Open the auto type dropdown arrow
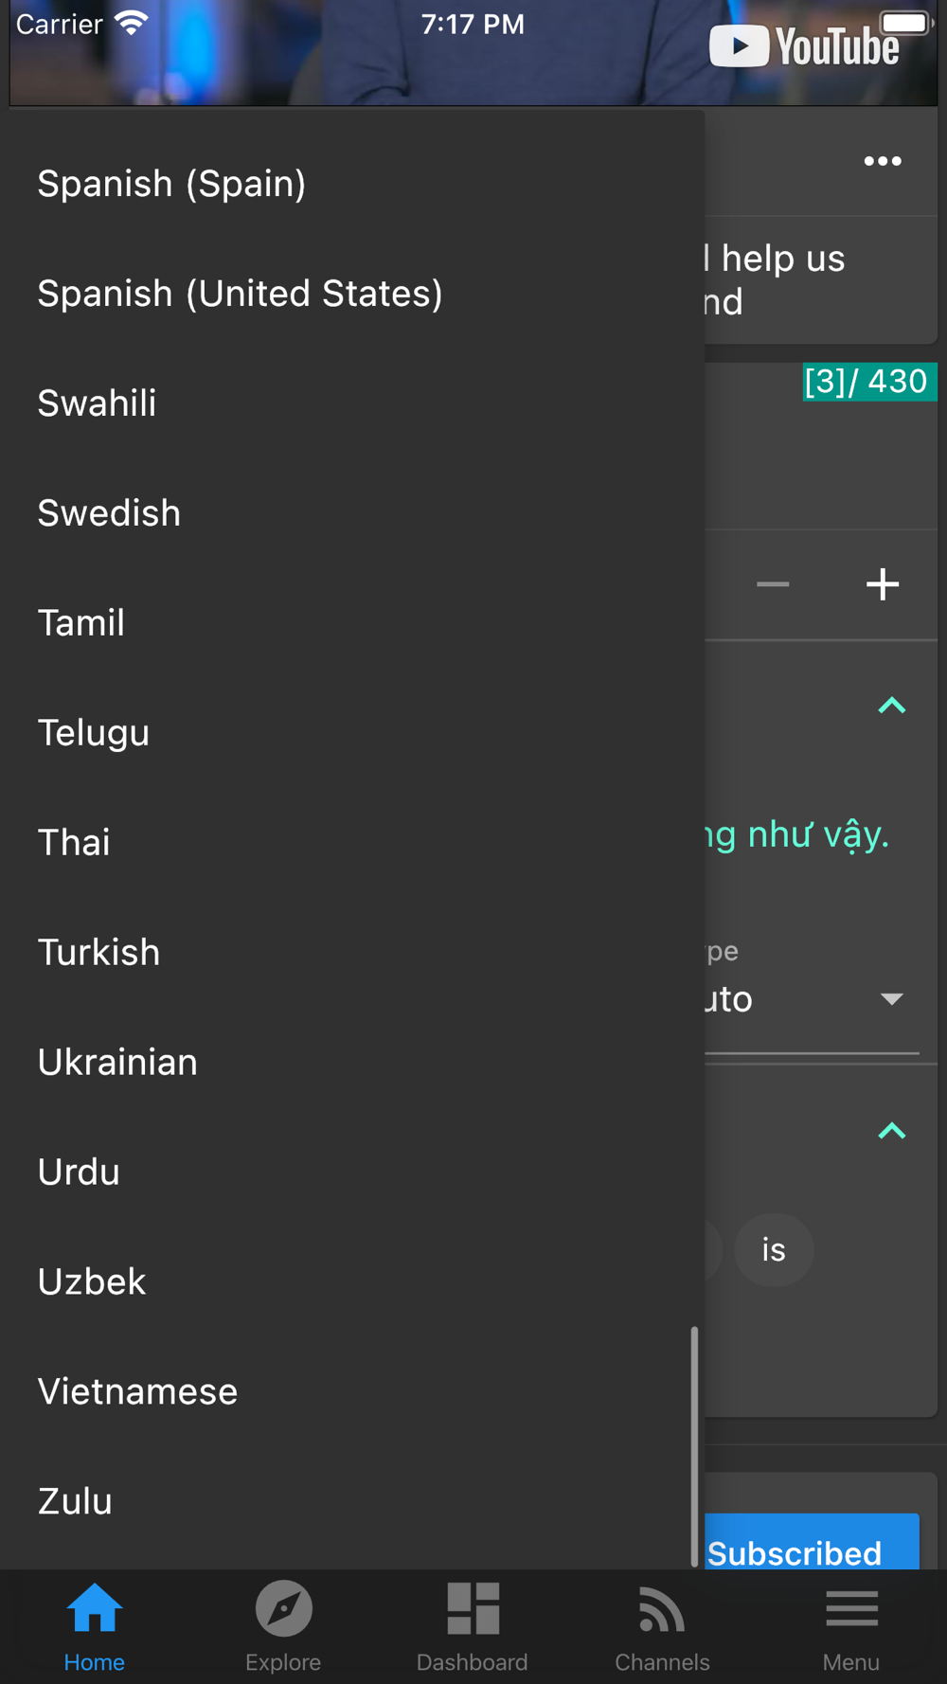Viewport: 947px width, 1684px height. point(891,999)
